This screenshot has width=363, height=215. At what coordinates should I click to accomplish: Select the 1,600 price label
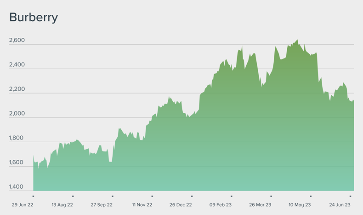coord(17,163)
